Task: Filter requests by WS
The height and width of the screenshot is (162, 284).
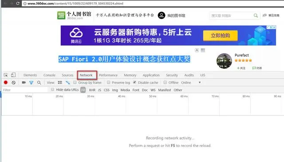Action: (153, 90)
